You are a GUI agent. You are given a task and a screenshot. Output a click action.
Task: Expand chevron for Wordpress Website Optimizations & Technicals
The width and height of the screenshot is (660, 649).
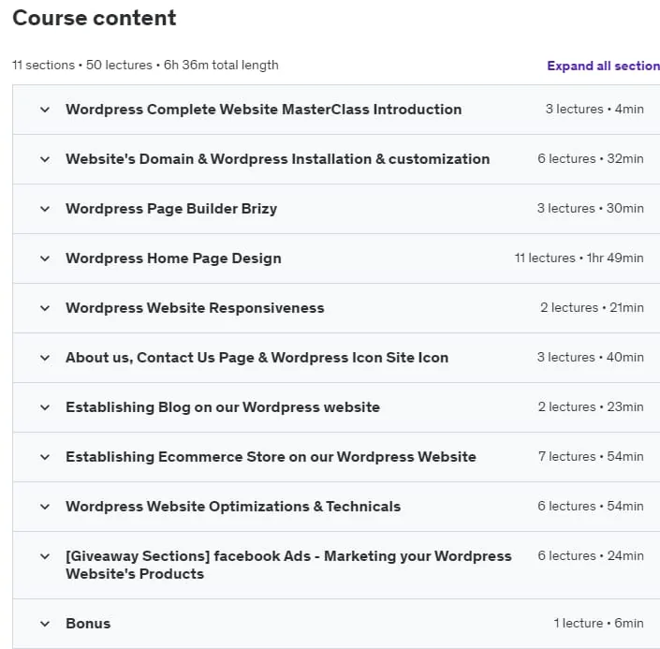click(x=45, y=507)
